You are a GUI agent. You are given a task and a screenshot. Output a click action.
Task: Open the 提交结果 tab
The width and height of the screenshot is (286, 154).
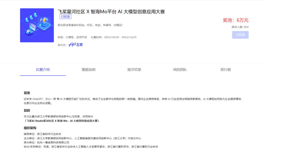point(135,69)
